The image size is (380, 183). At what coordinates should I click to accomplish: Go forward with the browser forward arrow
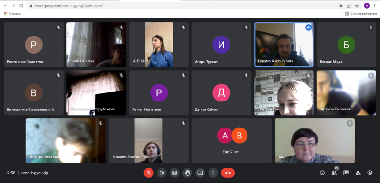coord(13,6)
